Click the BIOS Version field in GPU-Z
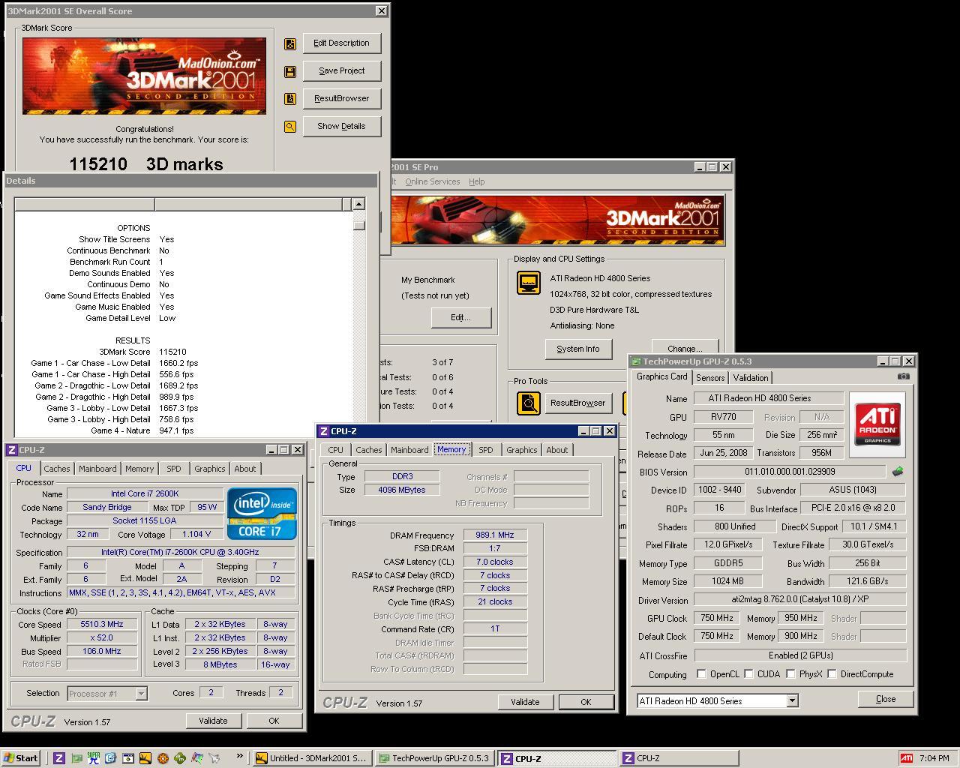 (x=790, y=472)
